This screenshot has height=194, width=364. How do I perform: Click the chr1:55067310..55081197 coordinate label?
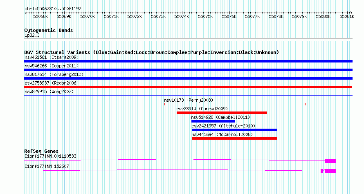coord(53,9)
